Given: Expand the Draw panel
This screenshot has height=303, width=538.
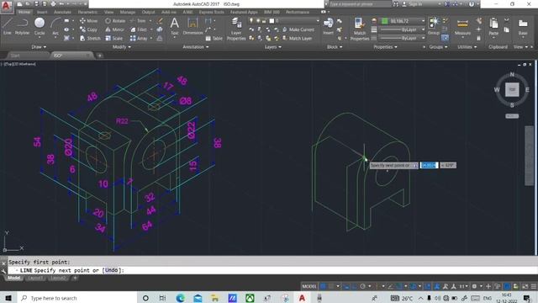Looking at the screenshot, I should pyautogui.click(x=39, y=47).
